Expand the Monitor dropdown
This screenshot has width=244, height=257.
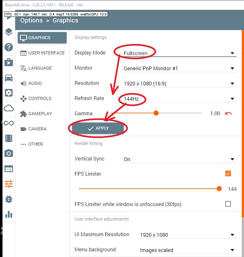180,68
